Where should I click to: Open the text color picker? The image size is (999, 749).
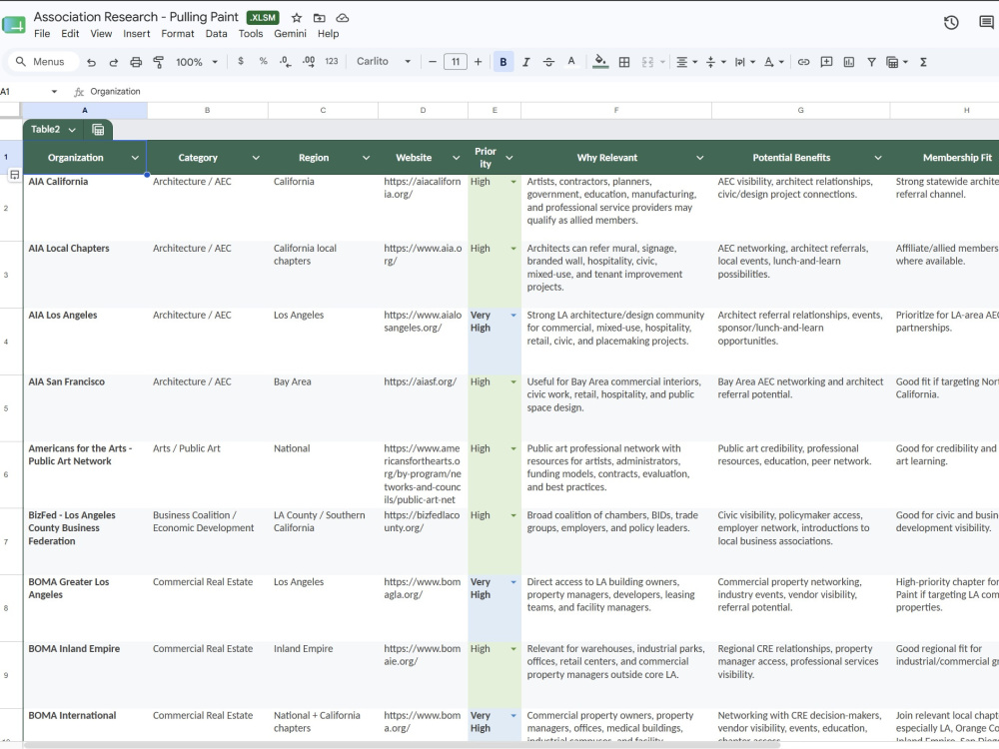click(x=571, y=62)
